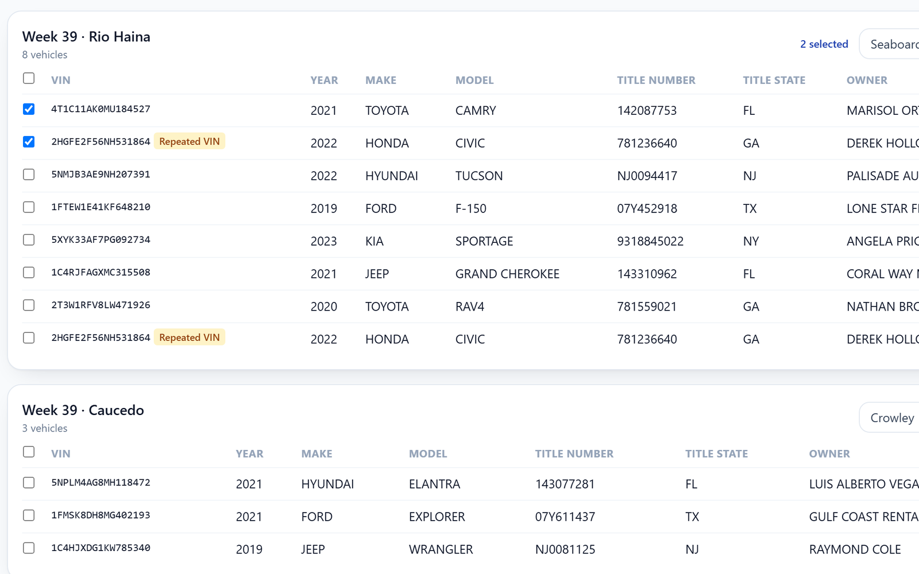Click the GRAND CHEROKEE model cell
Image resolution: width=919 pixels, height=574 pixels.
coord(507,274)
